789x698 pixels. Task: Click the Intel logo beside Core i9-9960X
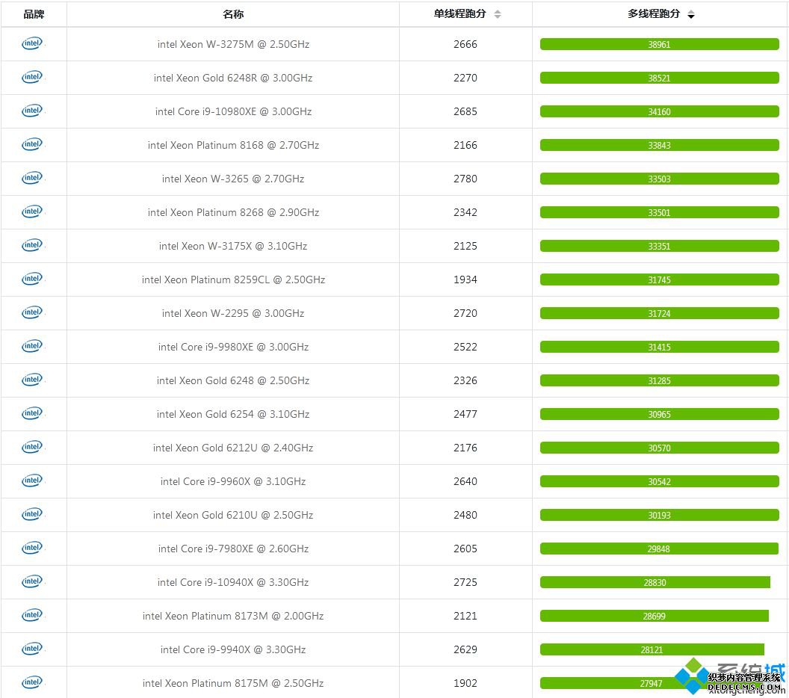tap(32, 481)
